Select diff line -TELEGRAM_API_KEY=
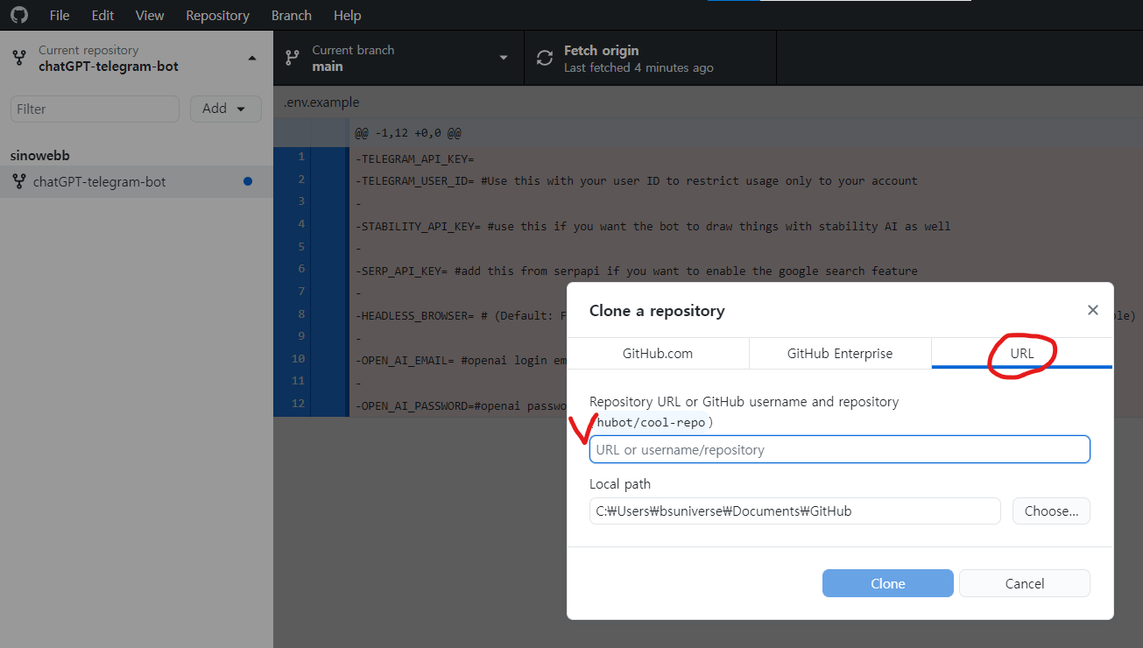The image size is (1143, 648). (x=414, y=158)
